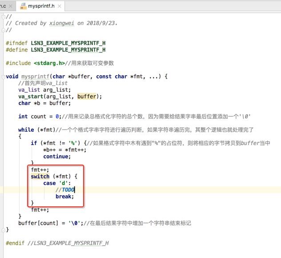Click the //TODO comment
Screen dimensions: 281x258
click(x=65, y=190)
